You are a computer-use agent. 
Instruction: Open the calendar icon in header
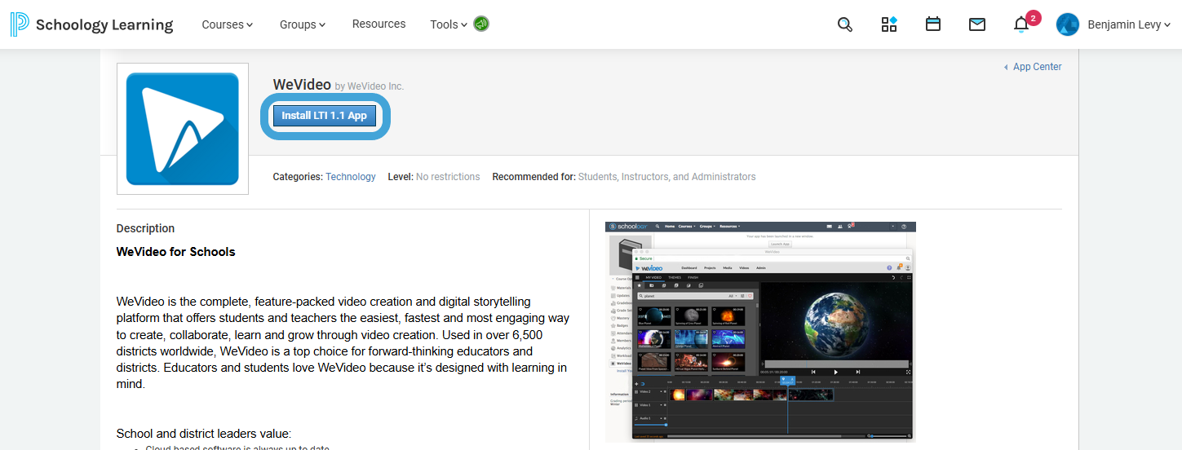933,24
